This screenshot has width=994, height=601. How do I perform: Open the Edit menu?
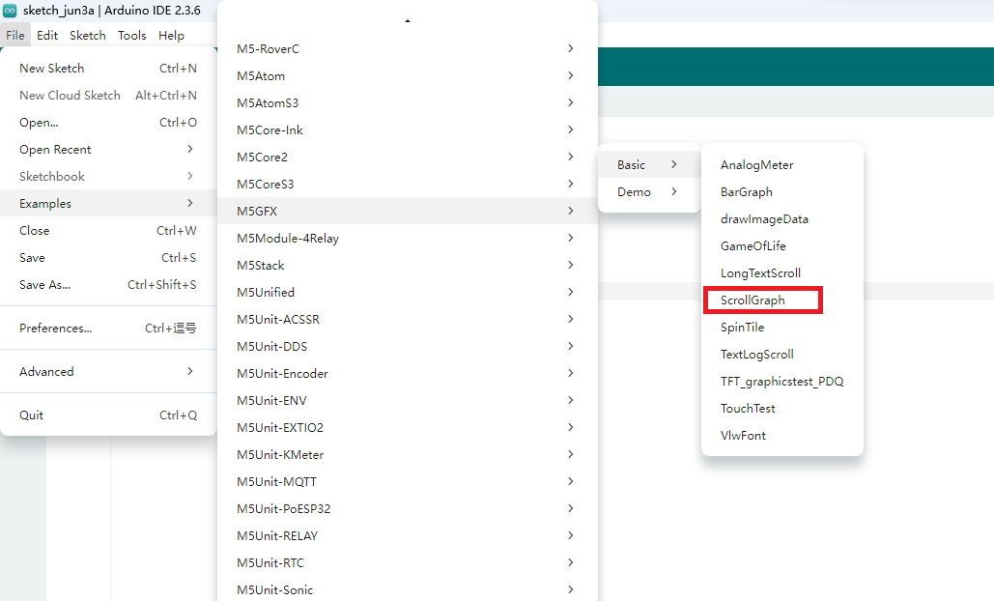coord(47,36)
